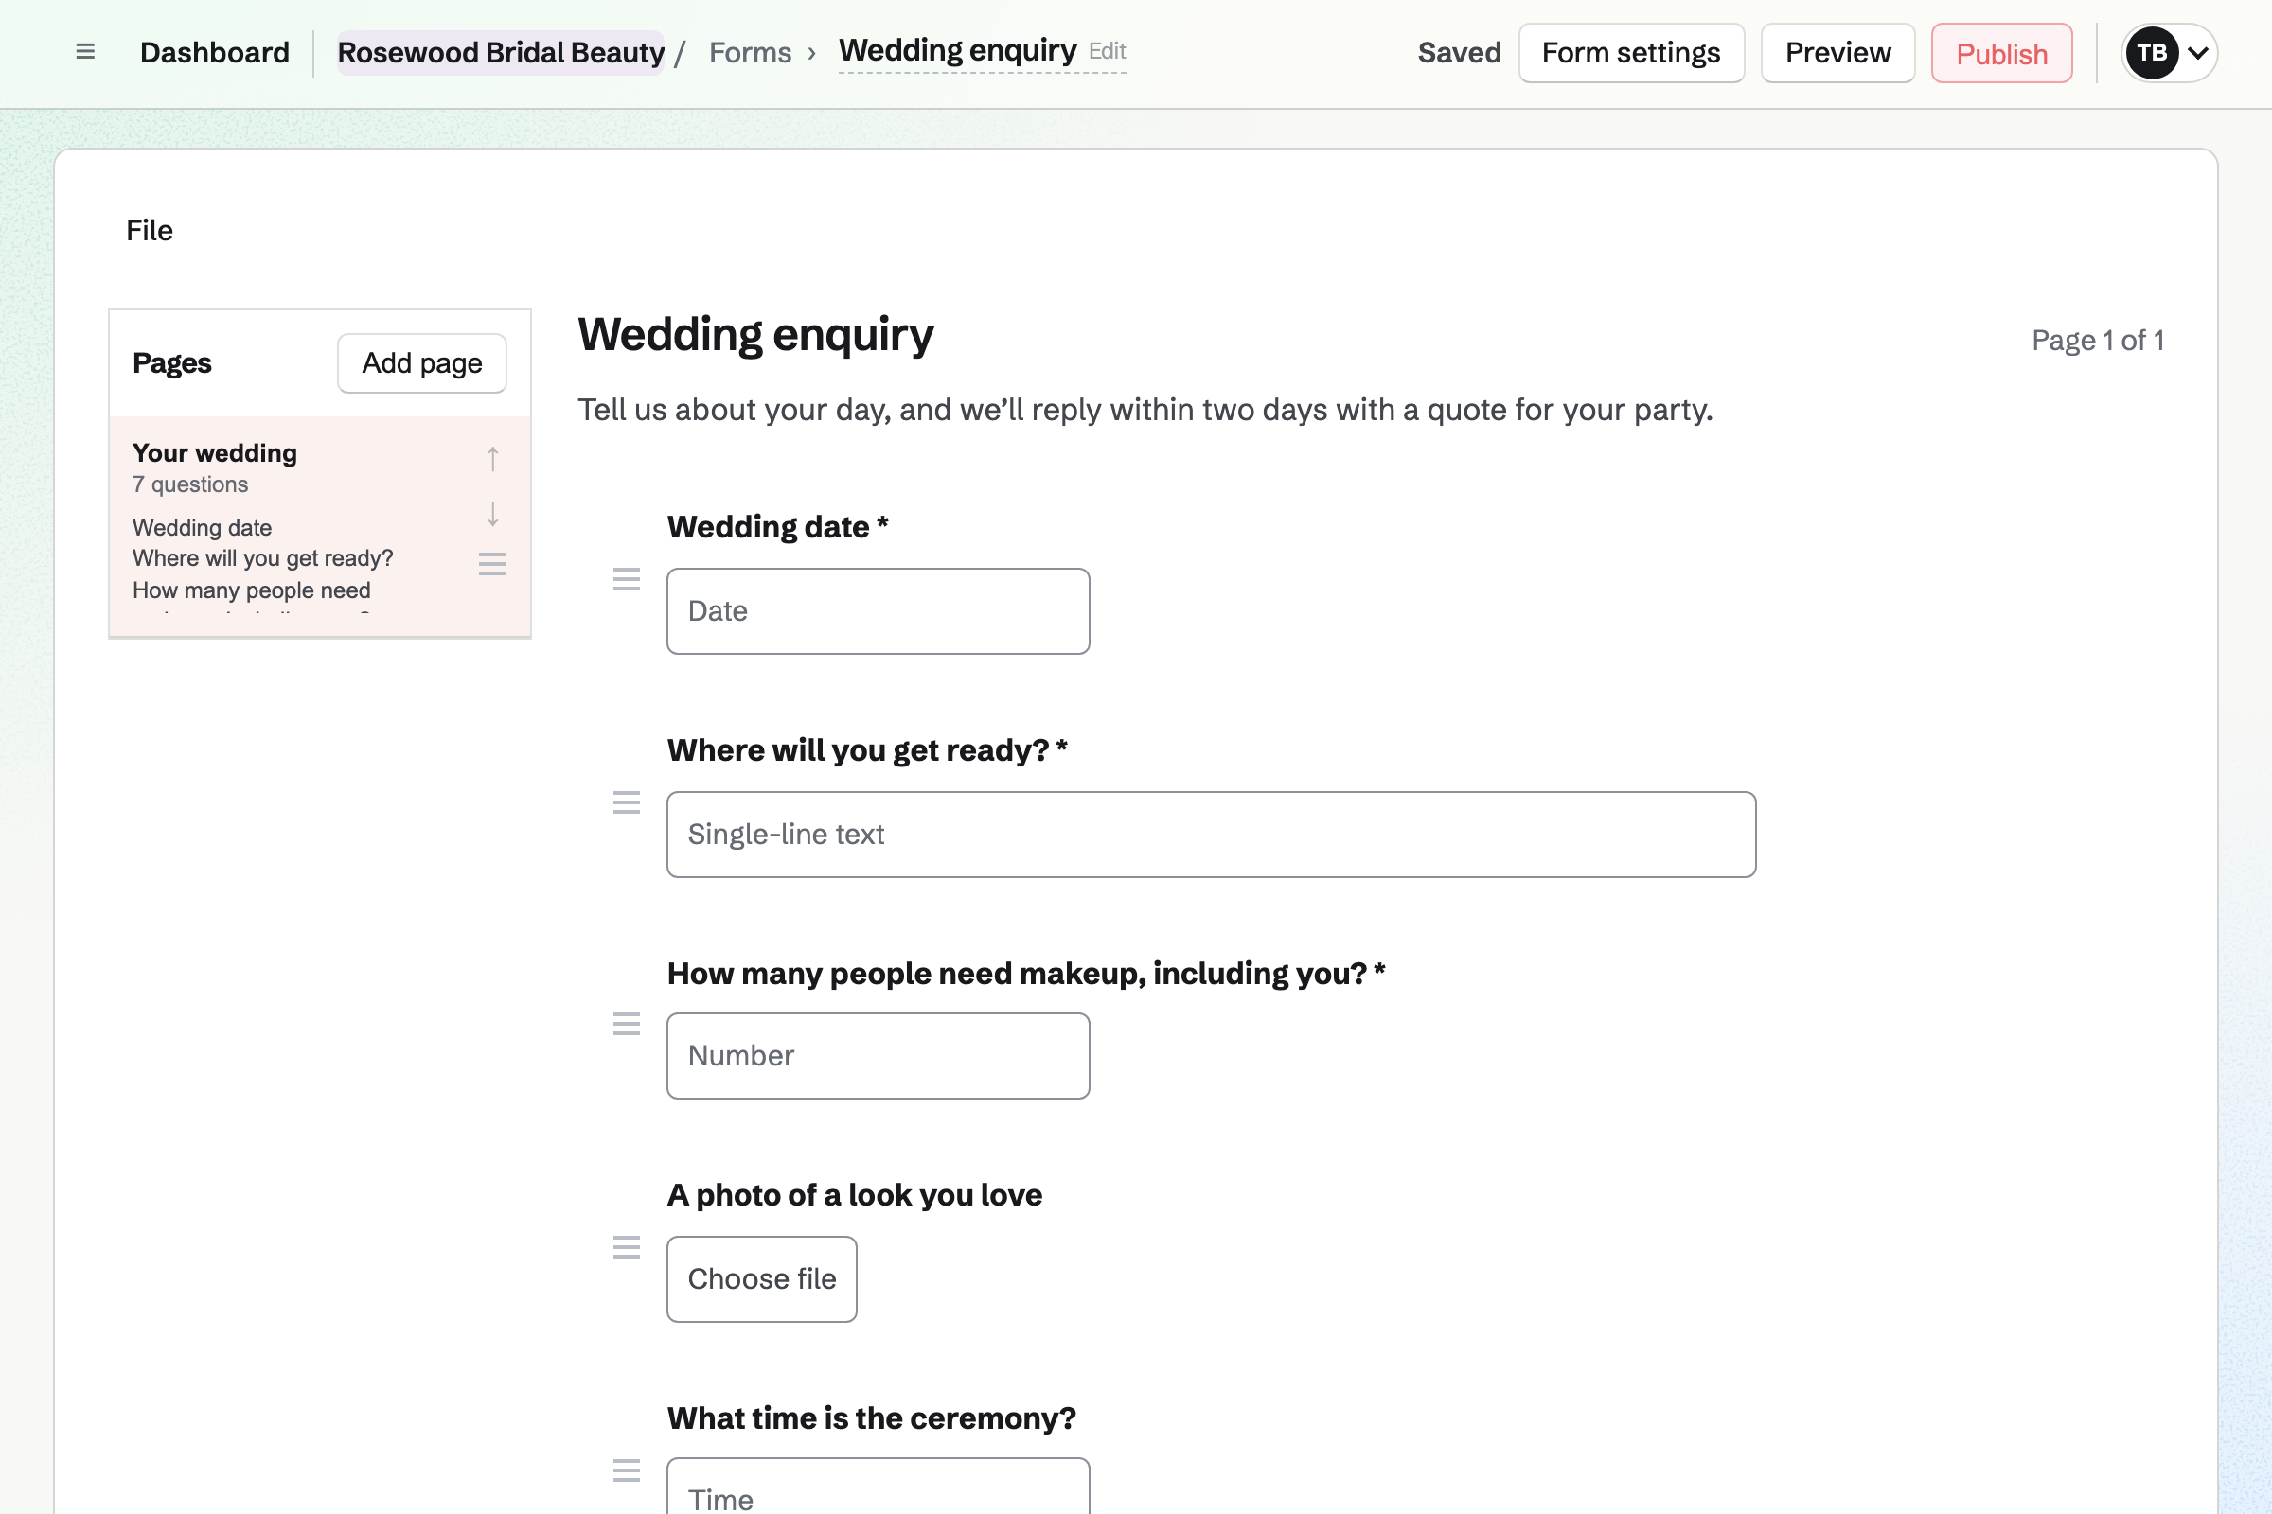Click 'What time is the ceremony?' label
The image size is (2272, 1514).
point(871,1418)
